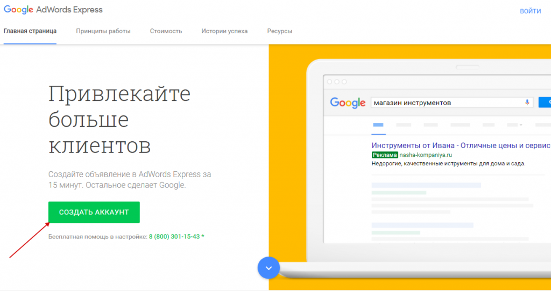This screenshot has height=291, width=551.
Task: Click the Бесплатная помощь в настройке text
Action: coord(98,237)
